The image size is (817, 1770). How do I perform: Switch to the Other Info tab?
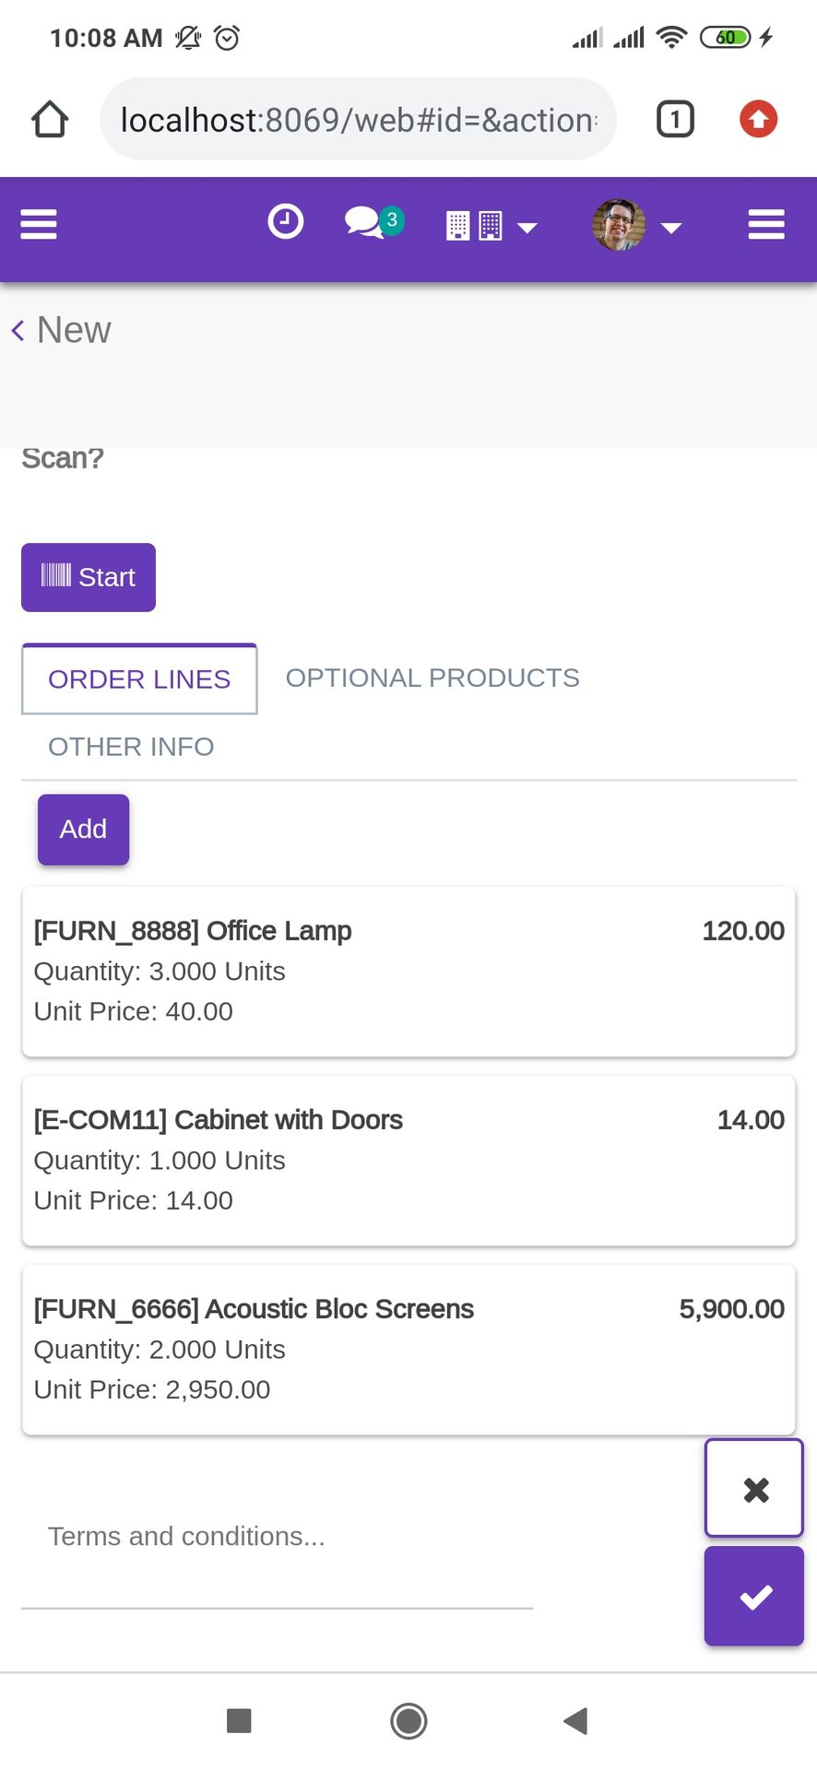[x=131, y=747]
